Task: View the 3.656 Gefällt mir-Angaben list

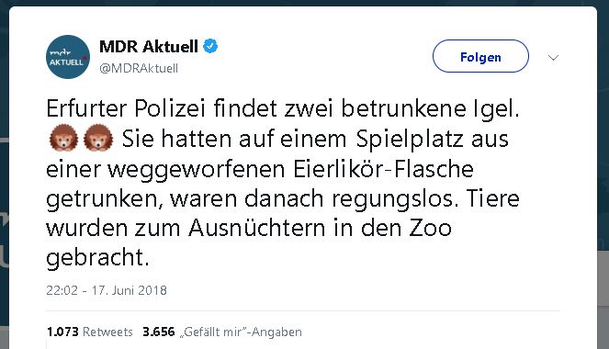Action: (x=222, y=332)
